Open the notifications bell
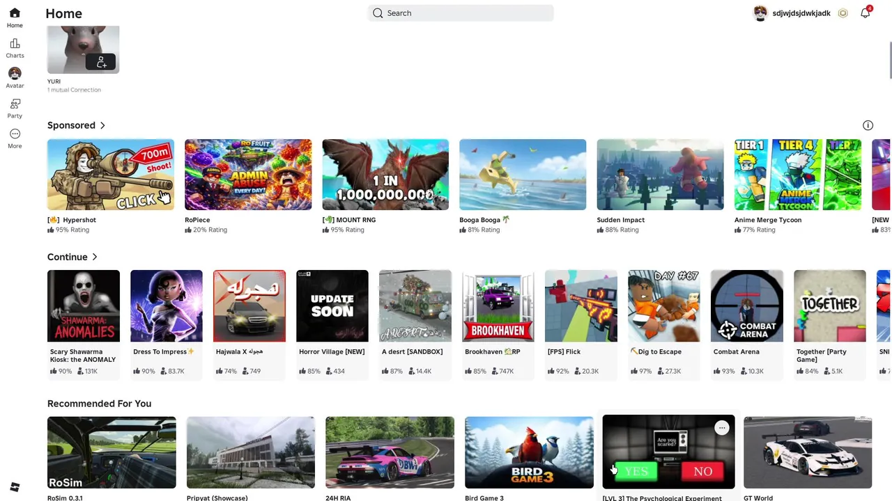892x501 pixels. click(x=865, y=13)
